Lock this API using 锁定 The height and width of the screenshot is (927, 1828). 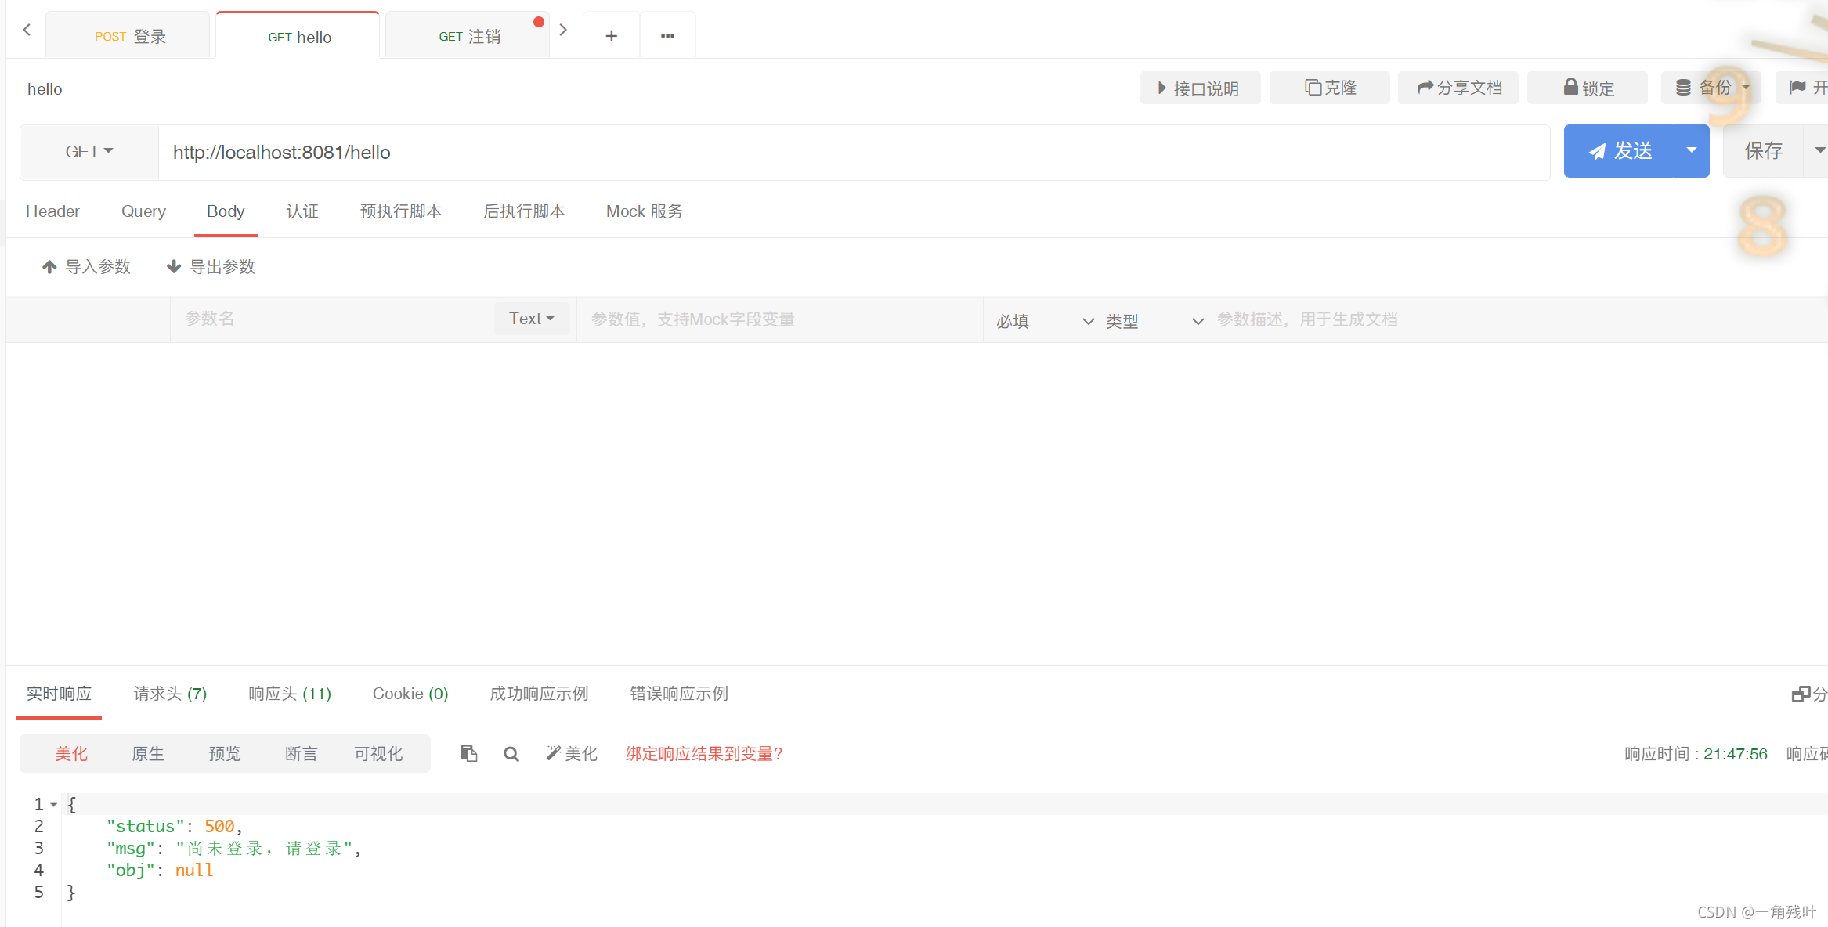coord(1587,87)
